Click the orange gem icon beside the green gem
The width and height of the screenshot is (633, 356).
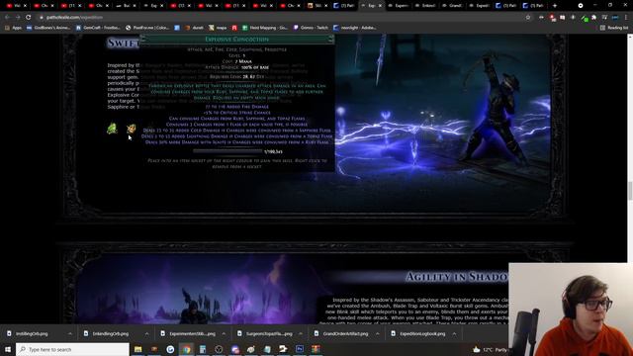(131, 129)
